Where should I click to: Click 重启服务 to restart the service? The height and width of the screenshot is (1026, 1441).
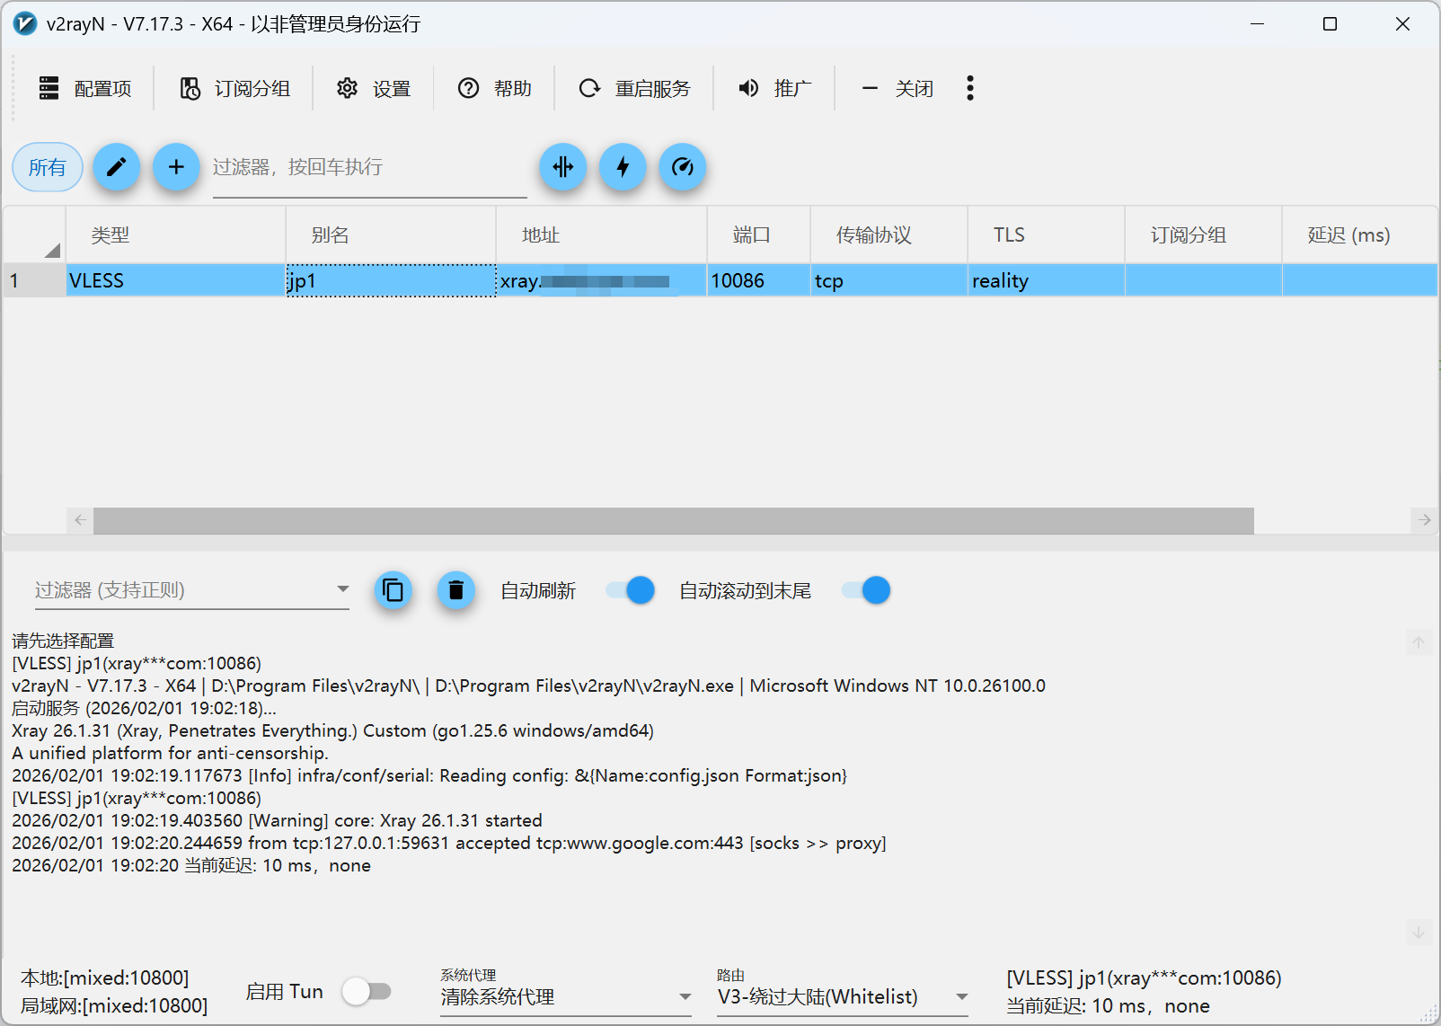(635, 88)
